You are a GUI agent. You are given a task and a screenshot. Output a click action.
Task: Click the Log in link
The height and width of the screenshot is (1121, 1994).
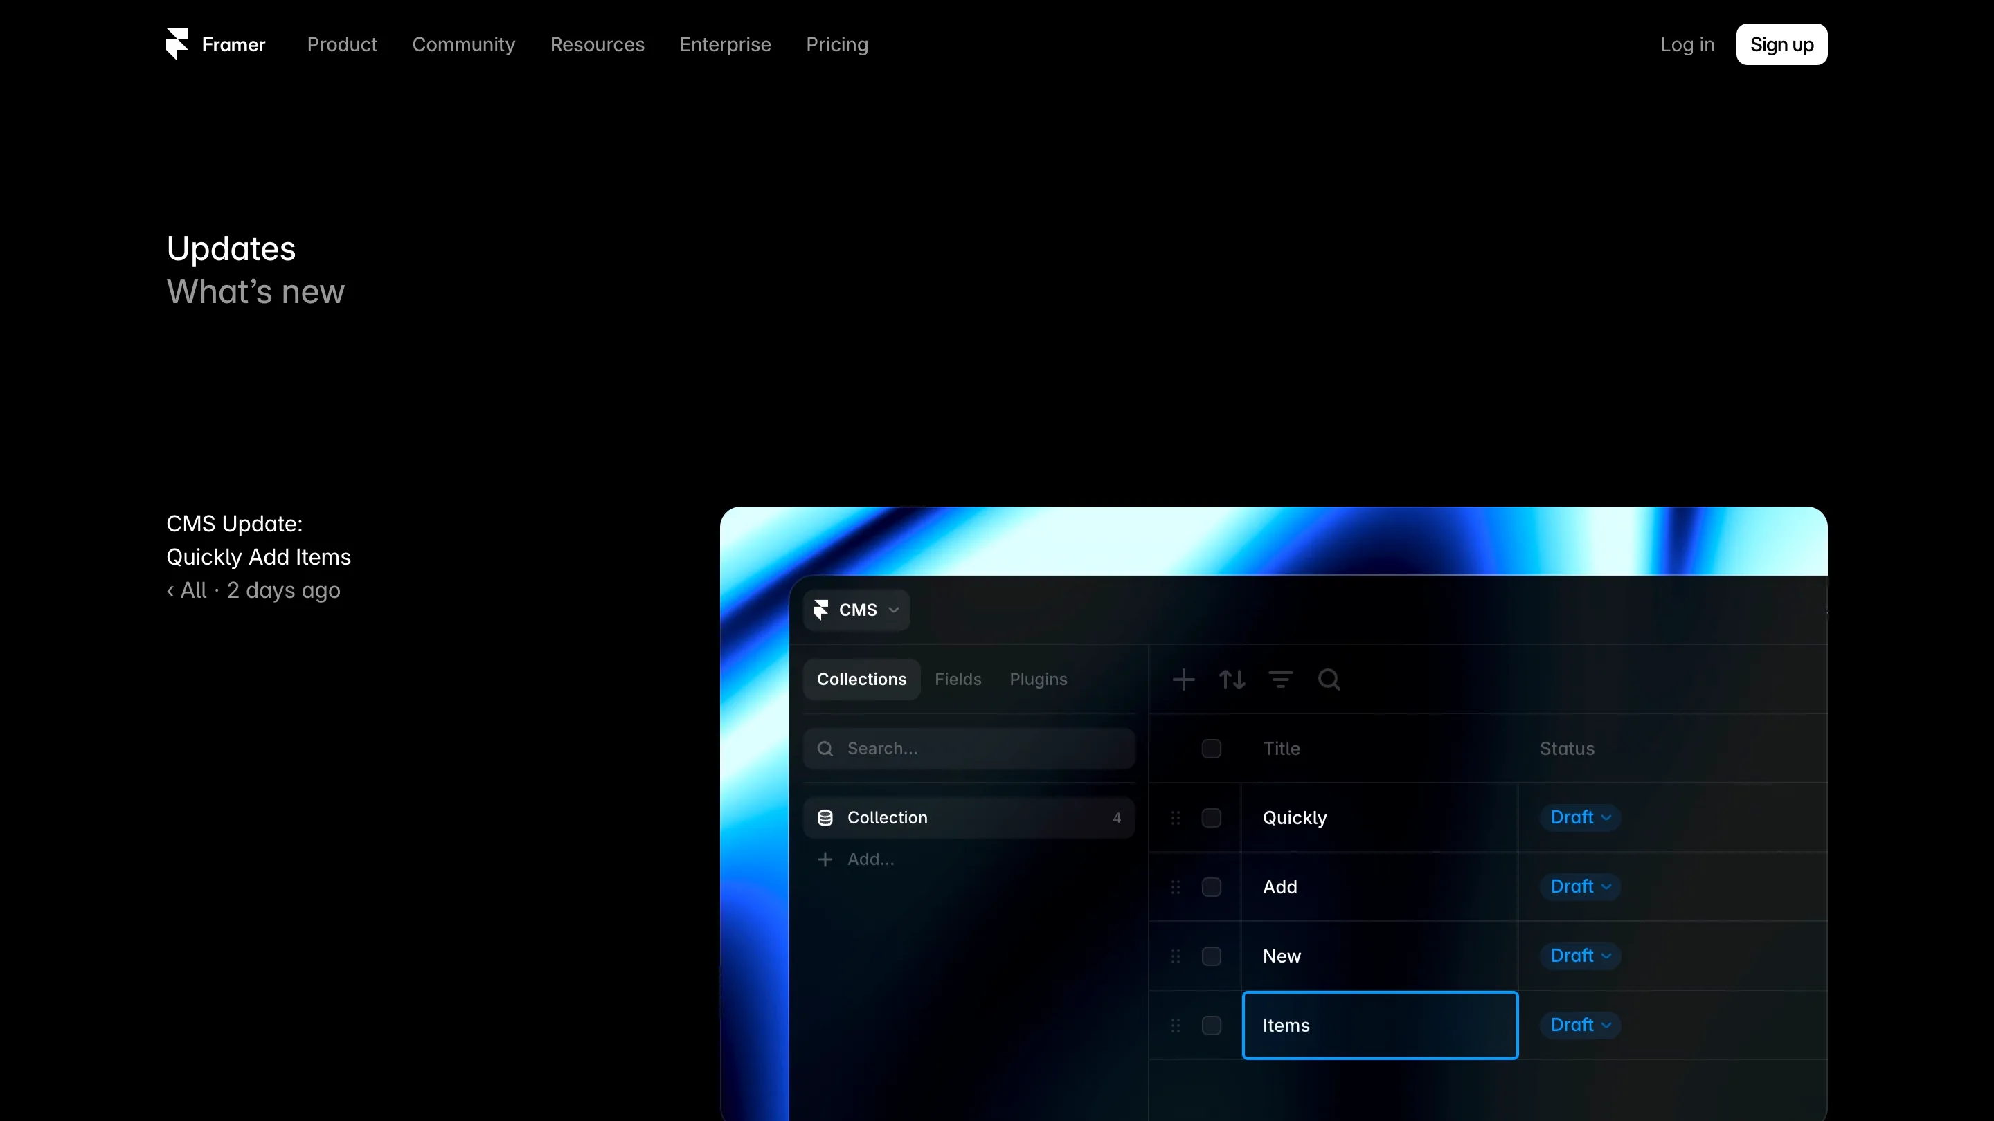click(1687, 45)
